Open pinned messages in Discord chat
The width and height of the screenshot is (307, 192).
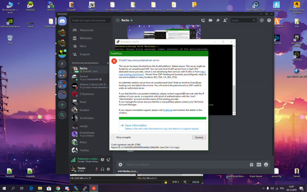pyautogui.click(x=218, y=20)
